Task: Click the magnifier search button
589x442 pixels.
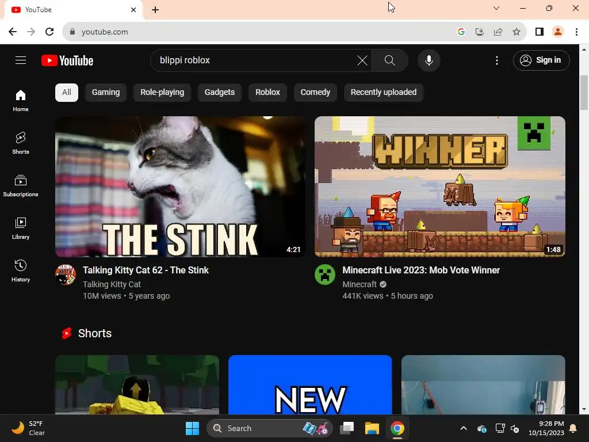Action: tap(389, 60)
